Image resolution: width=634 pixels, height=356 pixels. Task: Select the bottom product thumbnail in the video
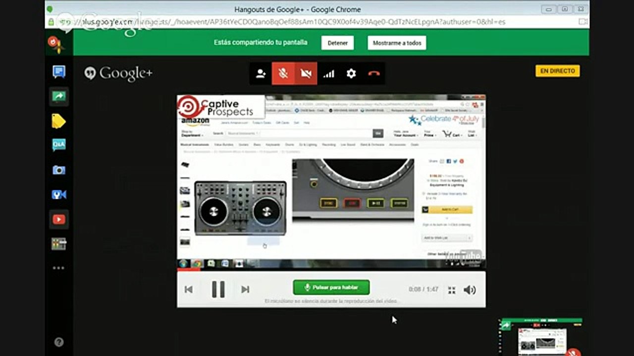point(185,242)
